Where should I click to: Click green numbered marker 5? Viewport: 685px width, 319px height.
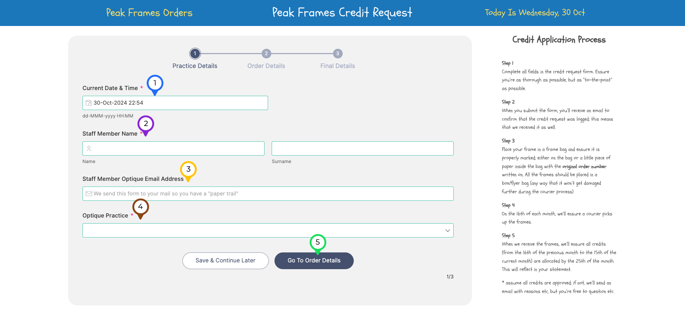tap(318, 242)
